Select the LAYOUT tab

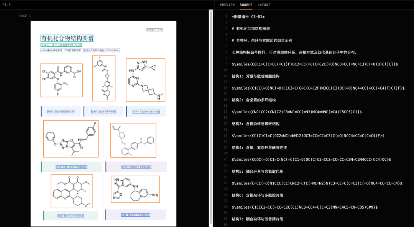264,5
